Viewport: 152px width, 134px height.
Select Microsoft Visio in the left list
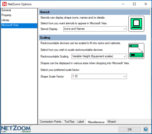[x=19, y=26]
